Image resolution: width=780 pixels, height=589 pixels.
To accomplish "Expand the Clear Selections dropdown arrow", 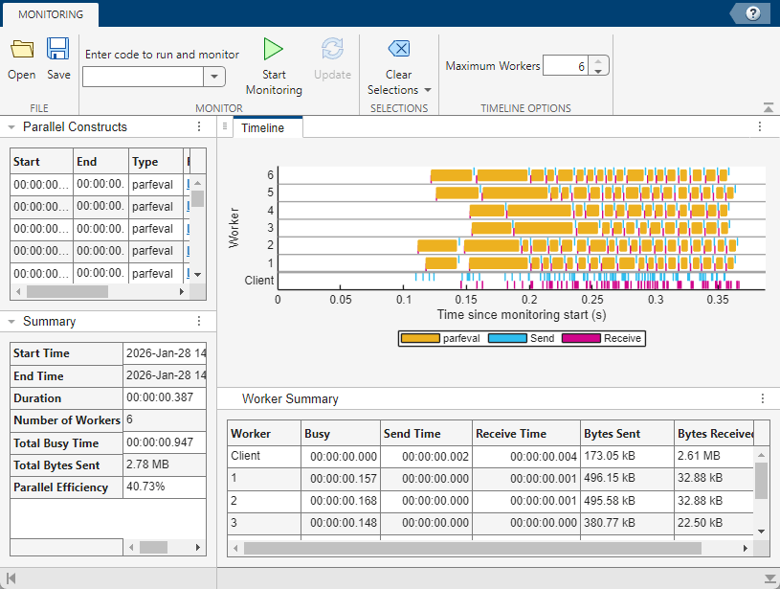I will (x=428, y=90).
